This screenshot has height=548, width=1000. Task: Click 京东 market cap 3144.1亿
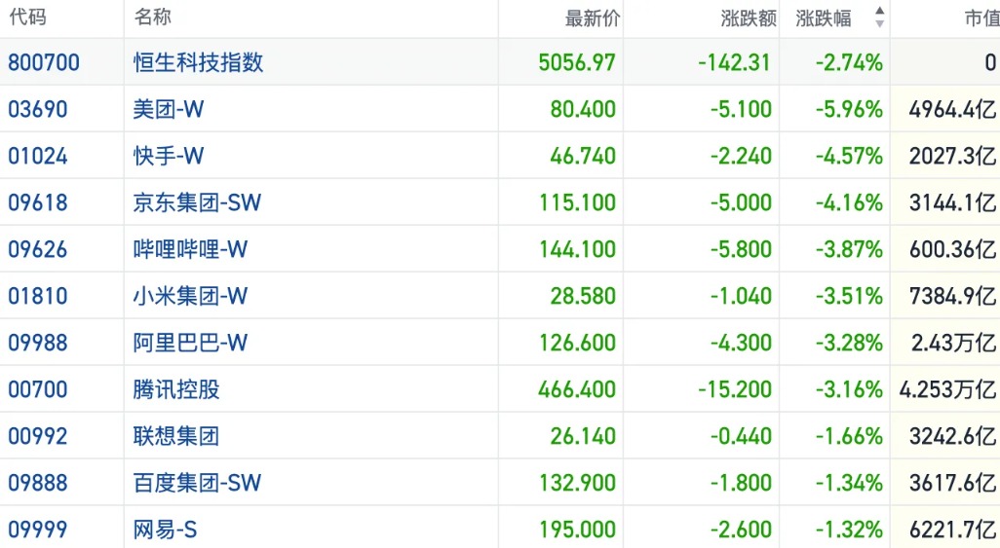click(x=953, y=202)
